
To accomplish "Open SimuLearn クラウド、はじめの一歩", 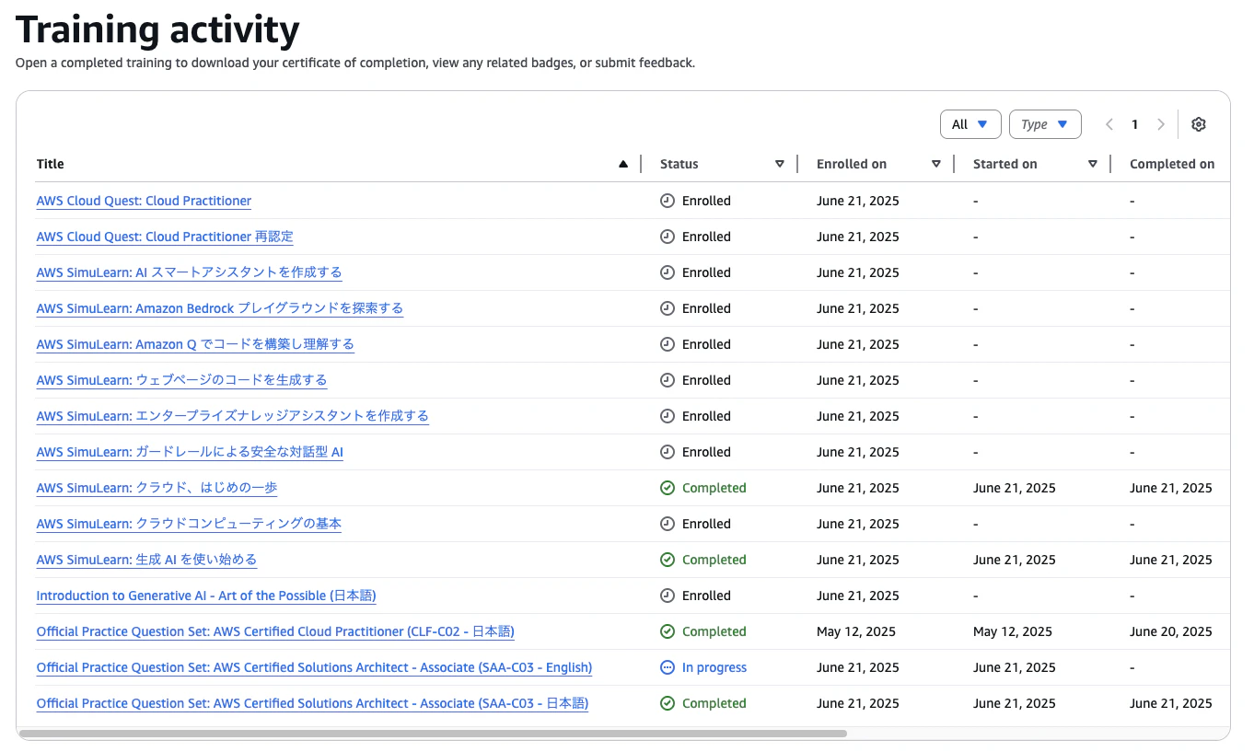I will pyautogui.click(x=157, y=488).
